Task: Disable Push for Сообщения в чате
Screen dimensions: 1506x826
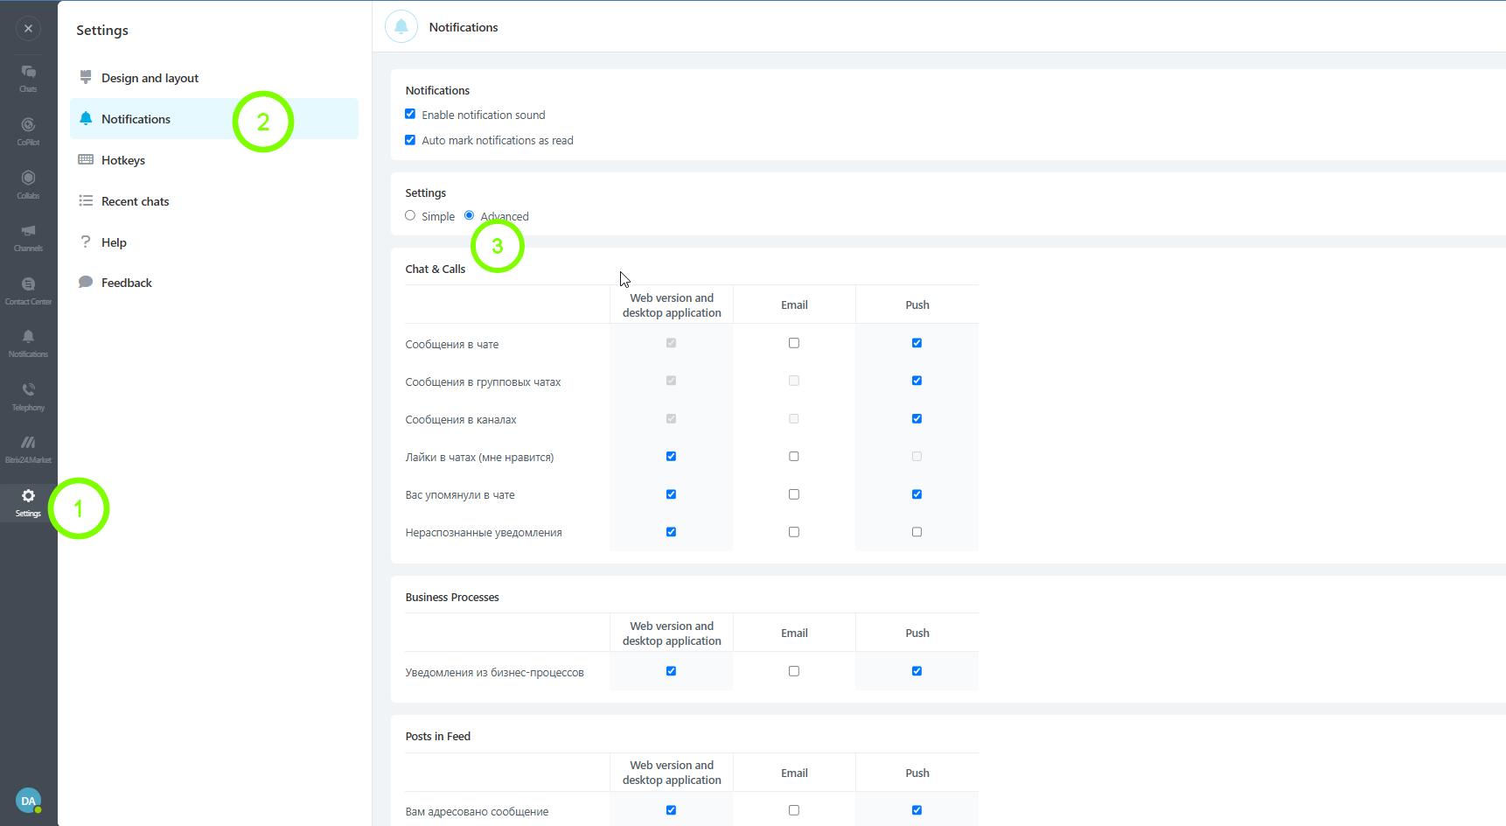Action: (917, 343)
